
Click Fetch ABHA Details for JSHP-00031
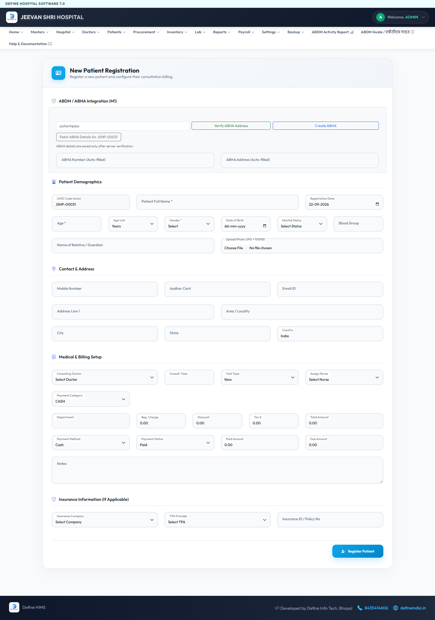click(x=89, y=137)
